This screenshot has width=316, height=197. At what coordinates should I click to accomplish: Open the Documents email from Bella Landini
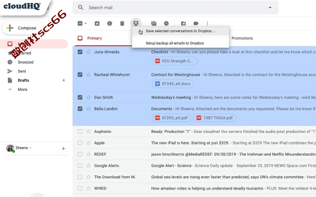tap(161, 109)
